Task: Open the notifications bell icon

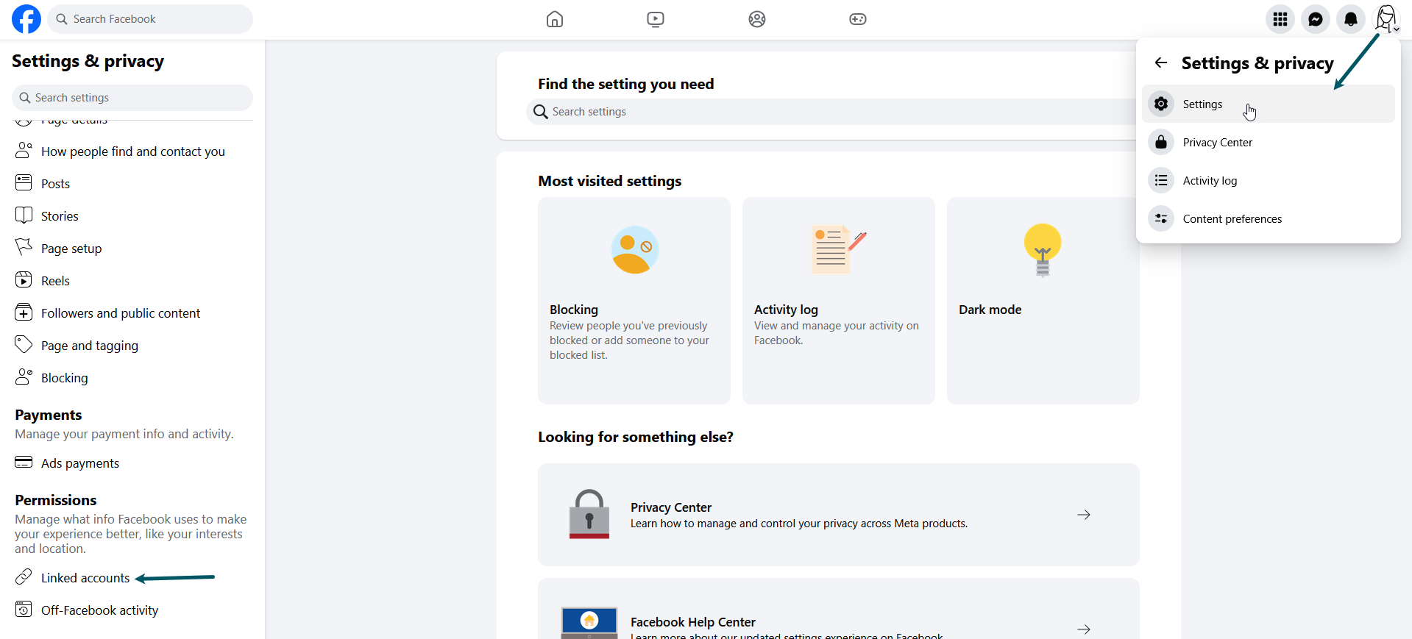Action: coord(1351,19)
